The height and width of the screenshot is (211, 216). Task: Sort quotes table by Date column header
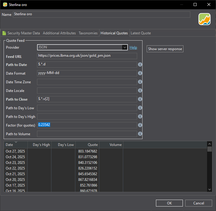[x=16, y=145]
